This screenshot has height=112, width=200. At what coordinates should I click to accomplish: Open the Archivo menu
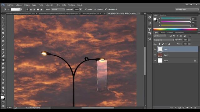[10, 5]
